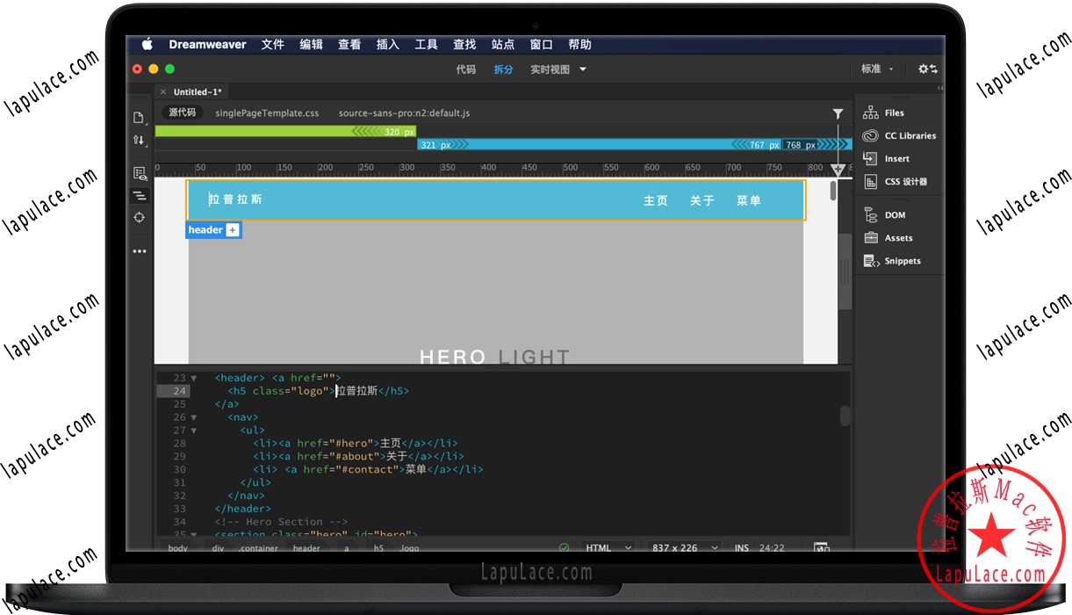Click the plus button beside header tag
The height and width of the screenshot is (615, 1072).
click(x=233, y=230)
